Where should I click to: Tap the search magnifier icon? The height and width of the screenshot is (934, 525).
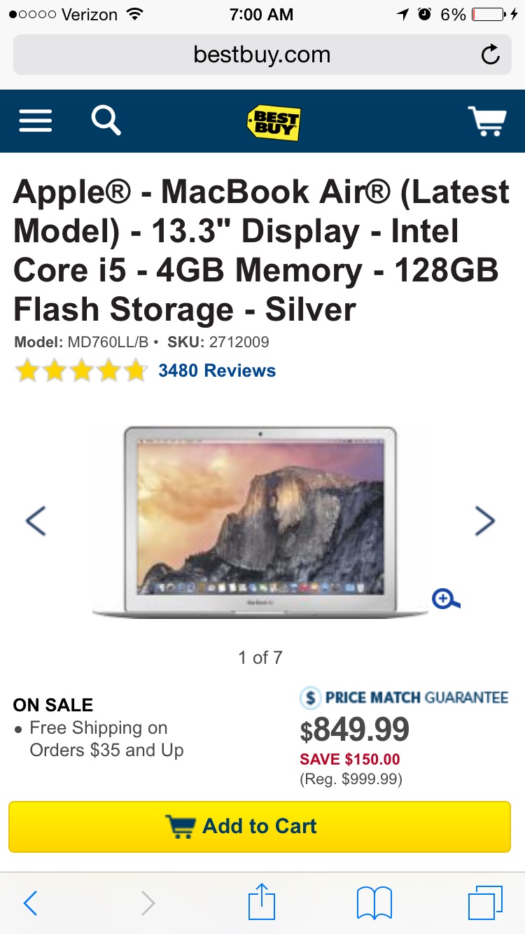106,120
